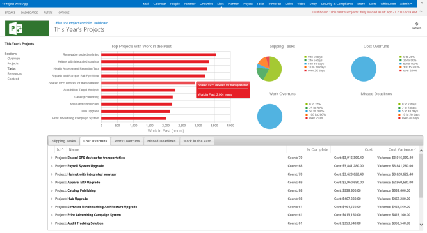Expand Helmet with integrated sunvisor table row

click(x=52, y=174)
